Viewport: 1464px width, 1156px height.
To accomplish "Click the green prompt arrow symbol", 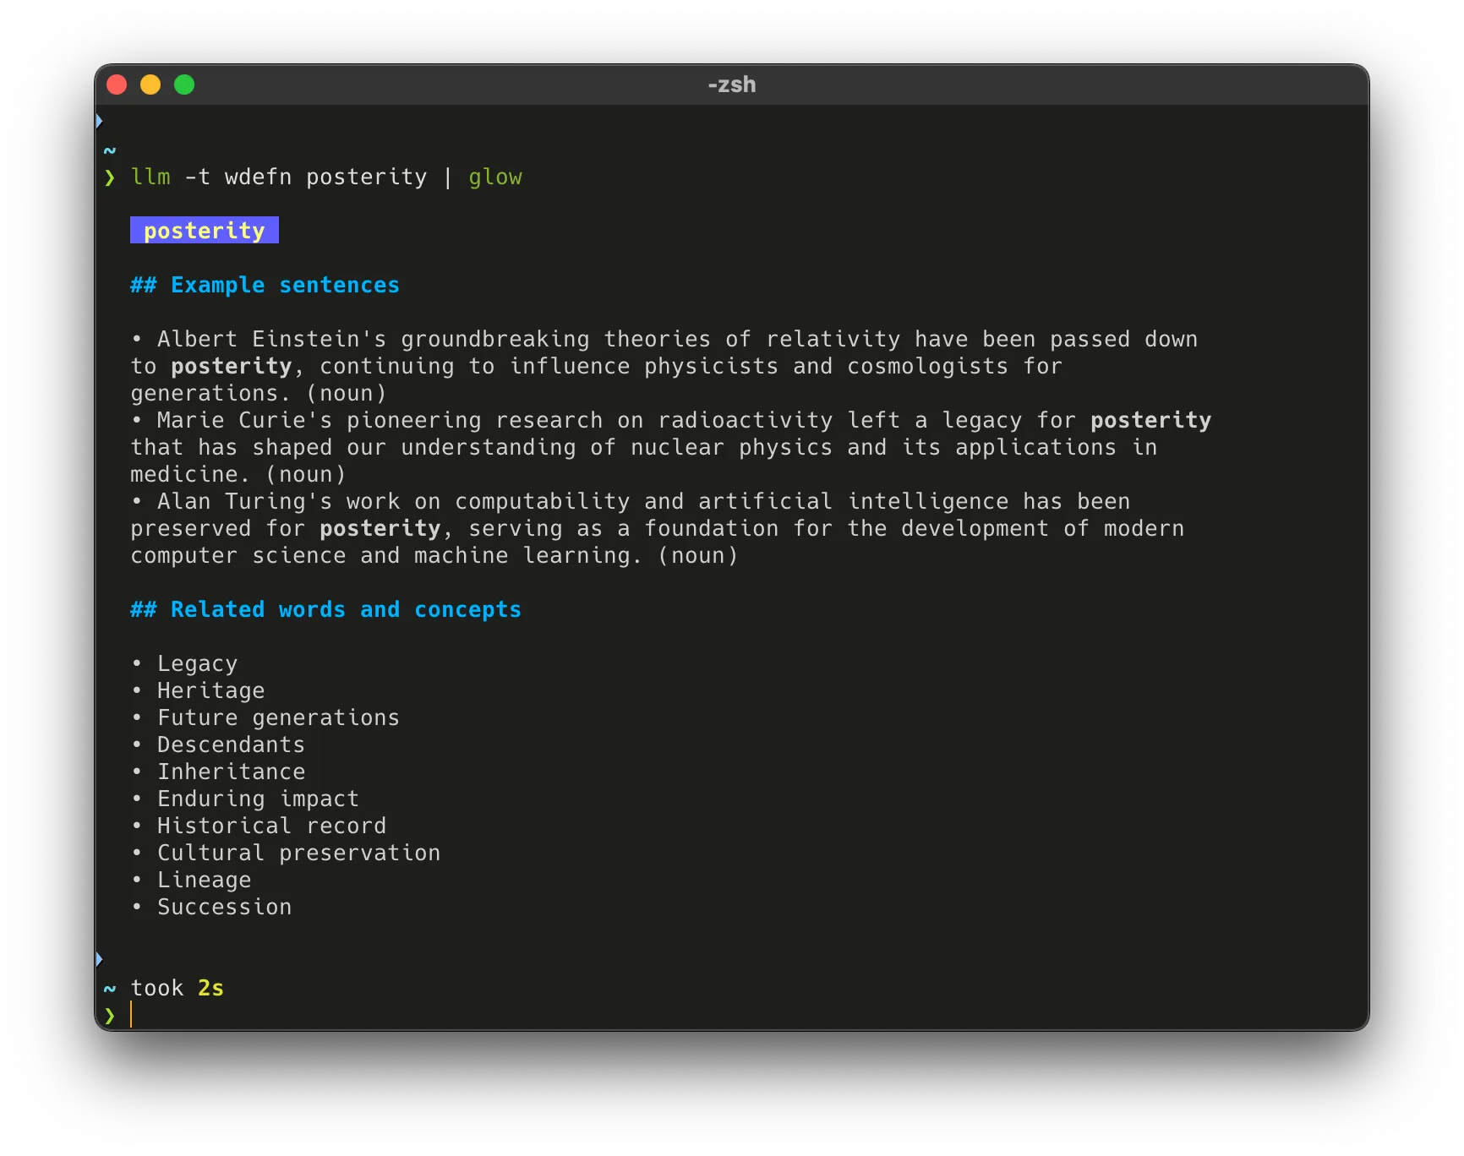I will [110, 177].
